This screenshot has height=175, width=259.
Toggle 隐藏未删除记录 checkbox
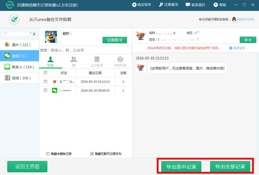48,154
